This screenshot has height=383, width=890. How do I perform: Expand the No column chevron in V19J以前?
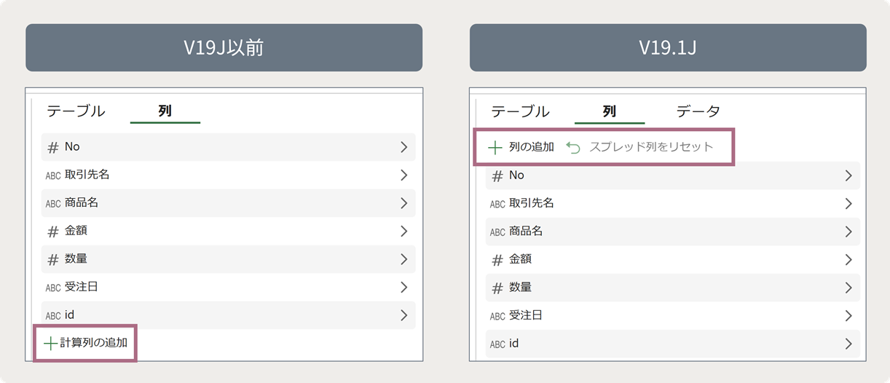click(403, 147)
